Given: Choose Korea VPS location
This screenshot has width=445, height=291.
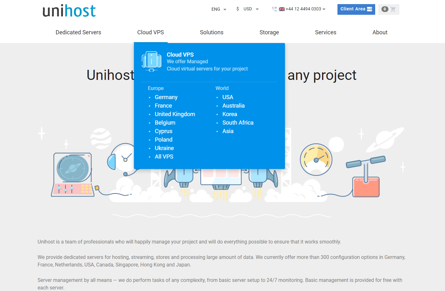Looking at the screenshot, I should tap(230, 114).
